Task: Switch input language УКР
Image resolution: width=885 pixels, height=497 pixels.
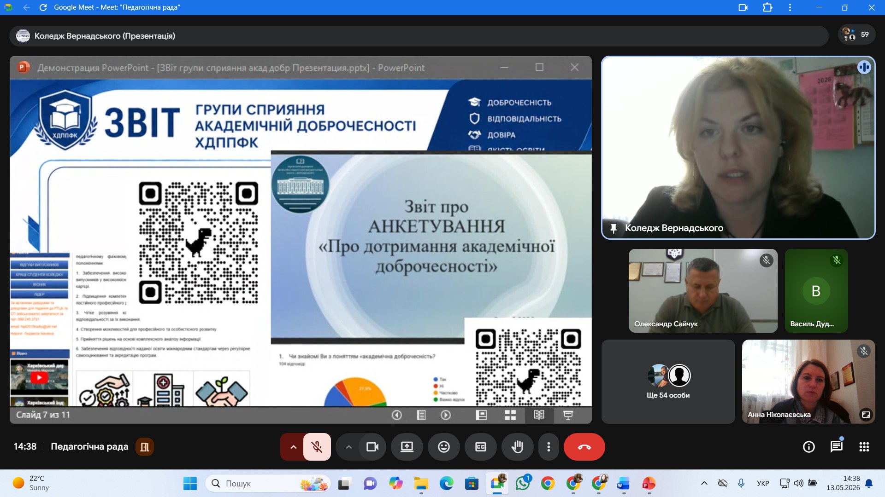Action: click(763, 483)
